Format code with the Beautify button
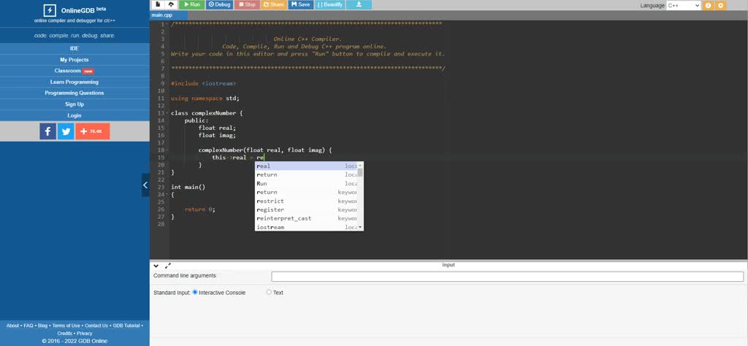Viewport: 748px width, 346px height. (x=329, y=4)
